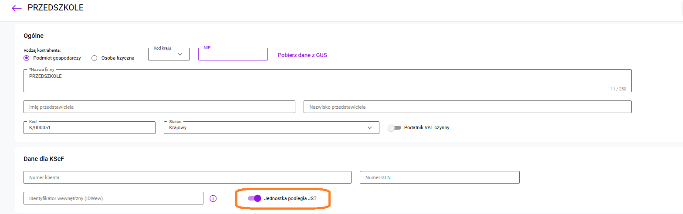The image size is (683, 214).
Task: Click the Status dropdown chevron arrow
Action: pyautogui.click(x=370, y=127)
